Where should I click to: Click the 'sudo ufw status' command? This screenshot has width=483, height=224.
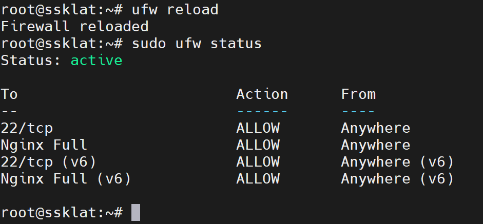(x=197, y=44)
